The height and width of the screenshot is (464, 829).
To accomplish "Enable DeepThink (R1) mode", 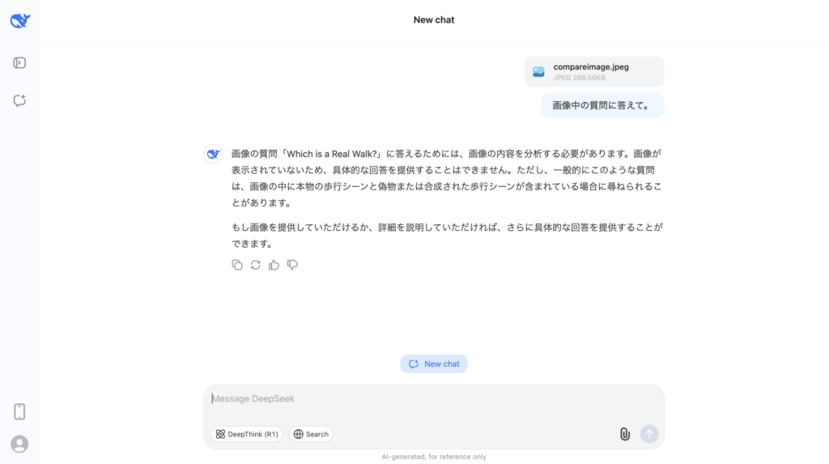I will tap(247, 434).
